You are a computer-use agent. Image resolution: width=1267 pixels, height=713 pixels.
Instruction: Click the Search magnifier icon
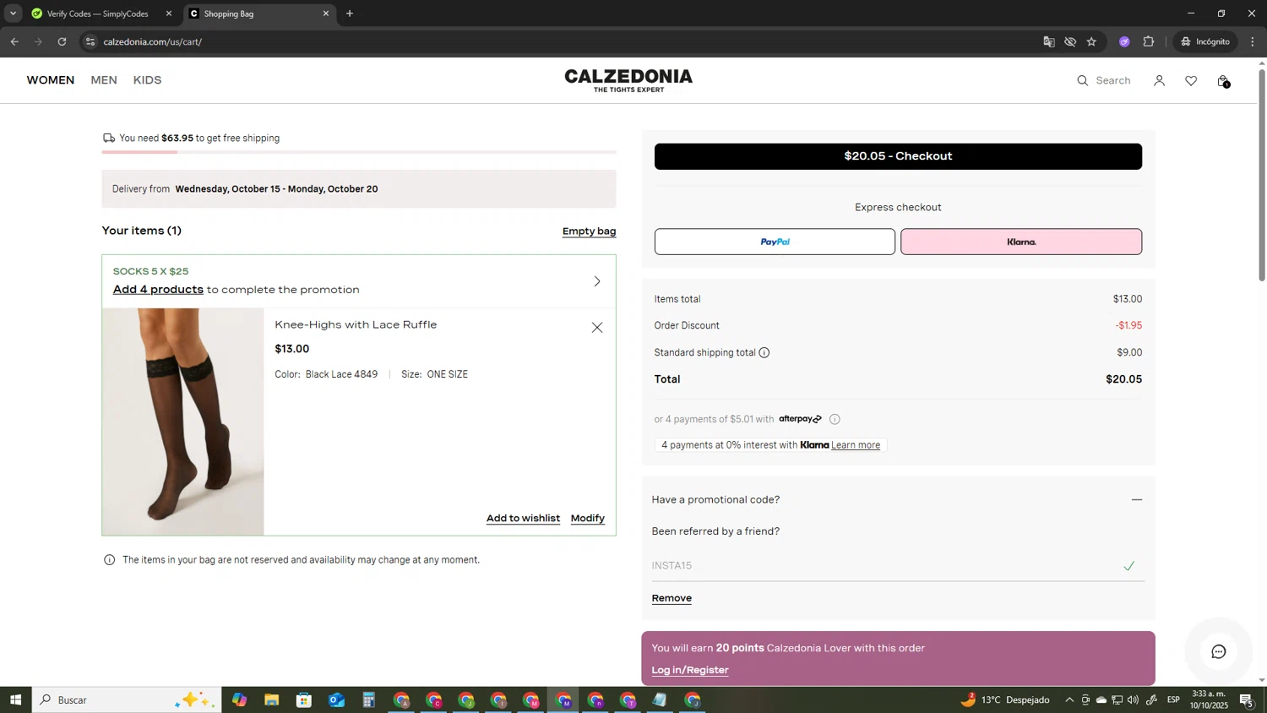[x=1083, y=81]
